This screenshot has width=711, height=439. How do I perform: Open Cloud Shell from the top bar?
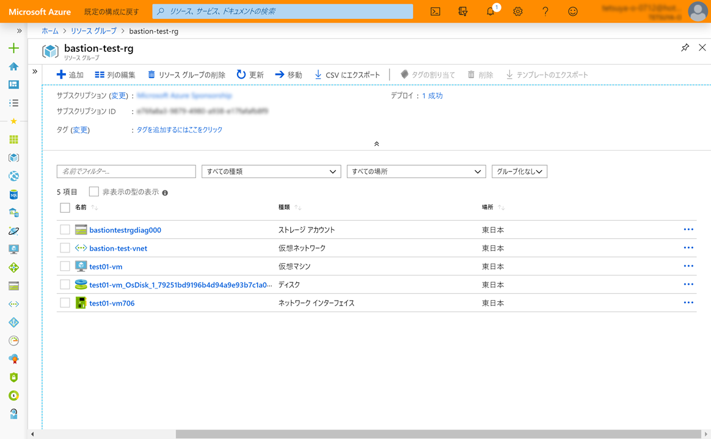tap(436, 12)
